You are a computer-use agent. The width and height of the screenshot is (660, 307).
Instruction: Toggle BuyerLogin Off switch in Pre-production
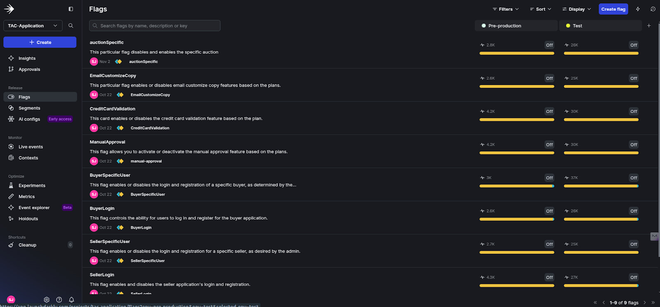point(549,211)
